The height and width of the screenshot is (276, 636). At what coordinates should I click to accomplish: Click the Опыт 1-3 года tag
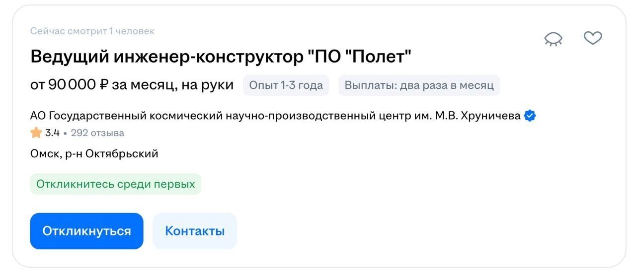286,85
